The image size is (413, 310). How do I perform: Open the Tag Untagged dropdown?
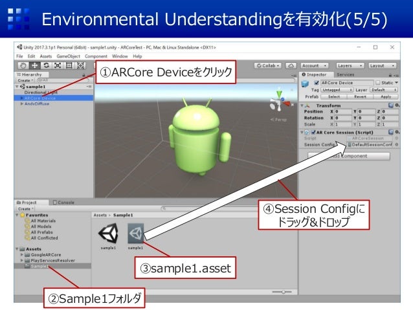coord(337,90)
